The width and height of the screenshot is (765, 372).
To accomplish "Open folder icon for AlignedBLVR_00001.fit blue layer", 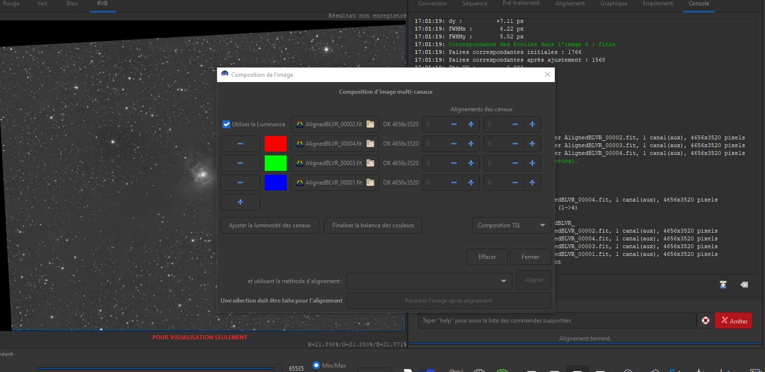I will pyautogui.click(x=370, y=182).
